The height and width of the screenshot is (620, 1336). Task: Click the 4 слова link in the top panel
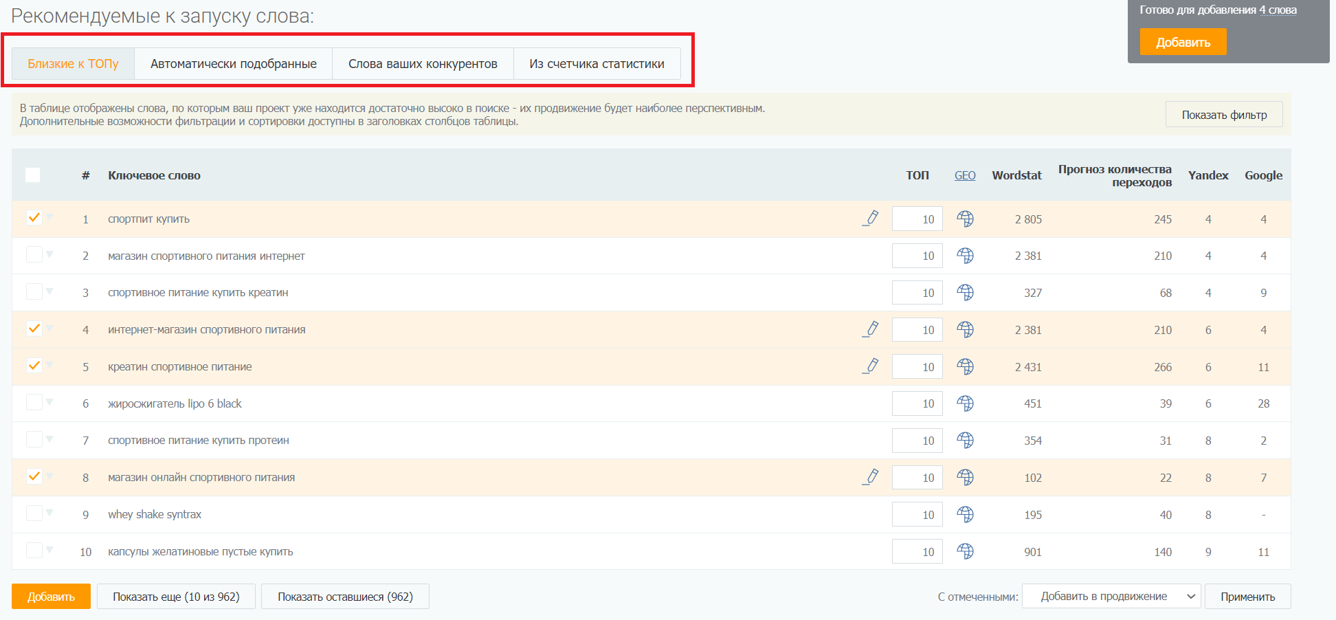pyautogui.click(x=1278, y=10)
